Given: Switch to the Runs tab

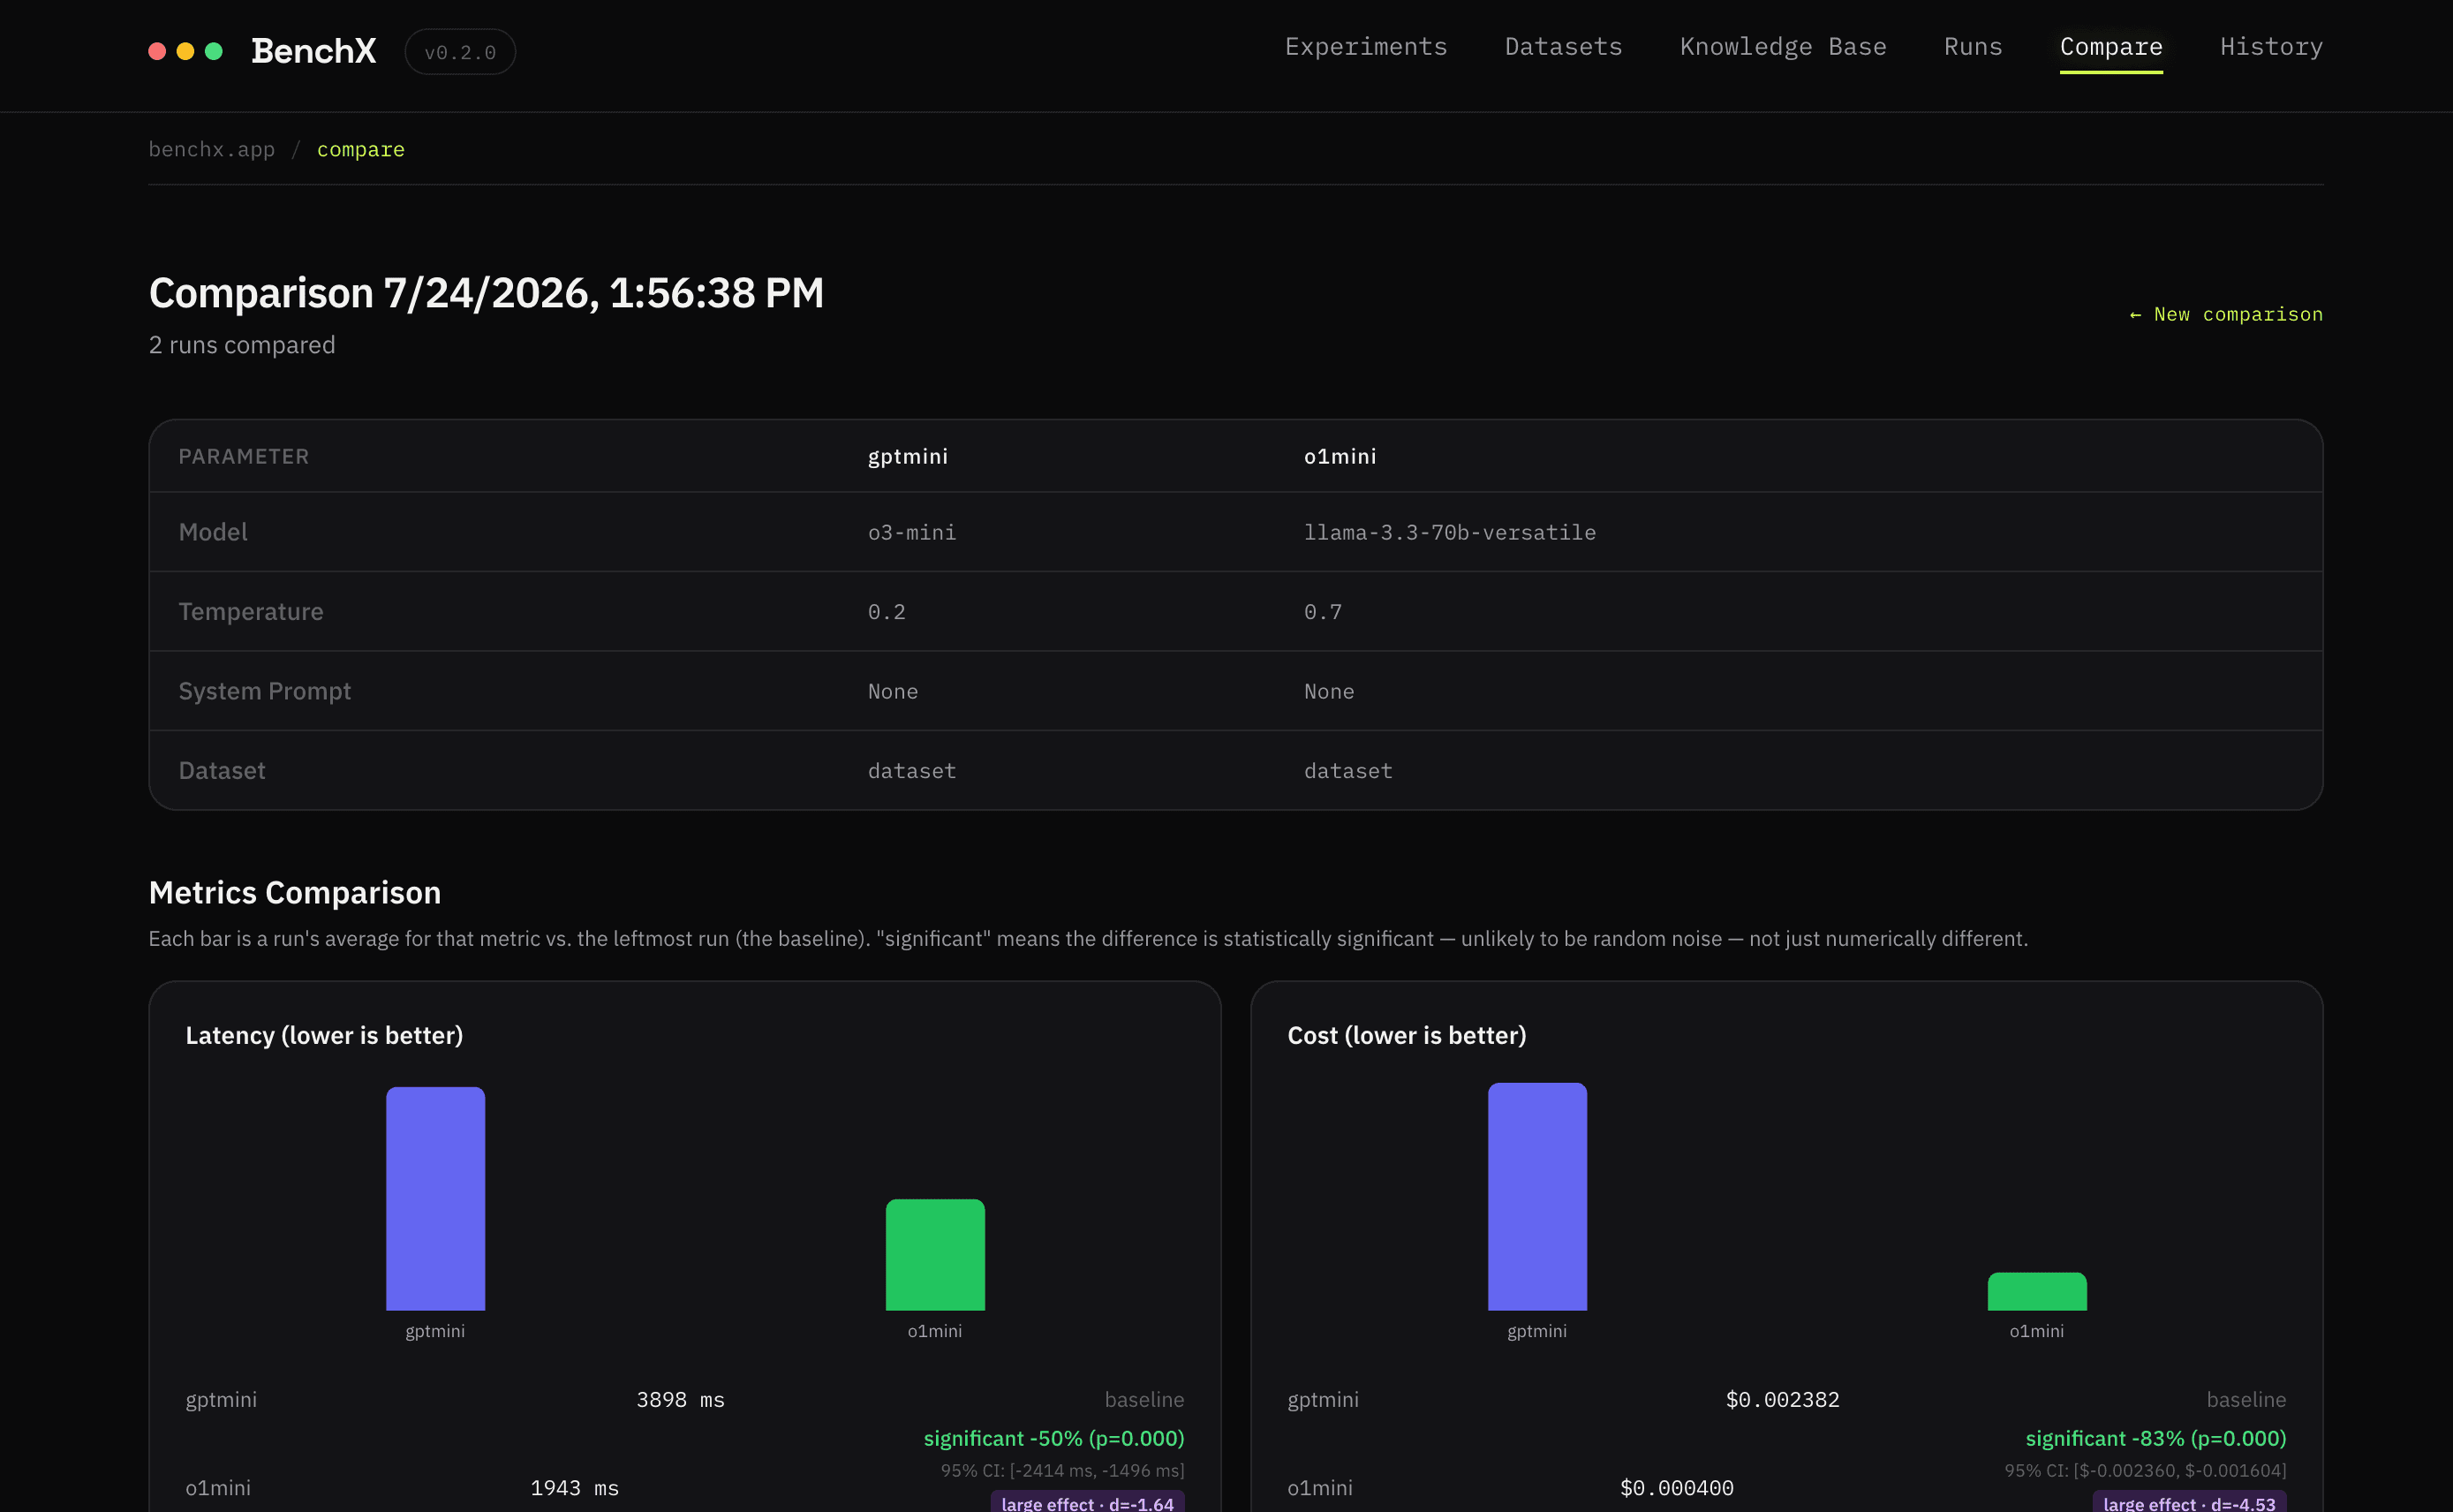Looking at the screenshot, I should pyautogui.click(x=1972, y=47).
